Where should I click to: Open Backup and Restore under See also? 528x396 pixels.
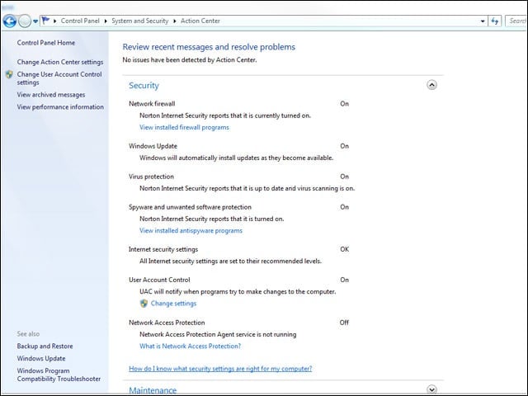45,346
